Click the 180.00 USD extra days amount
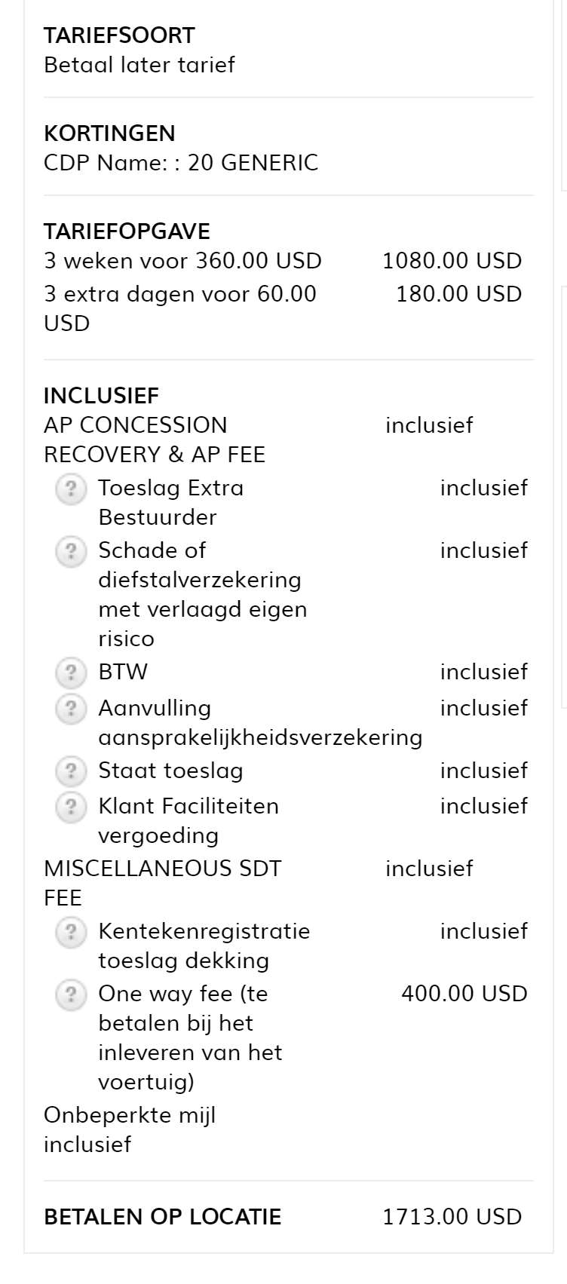 (458, 294)
